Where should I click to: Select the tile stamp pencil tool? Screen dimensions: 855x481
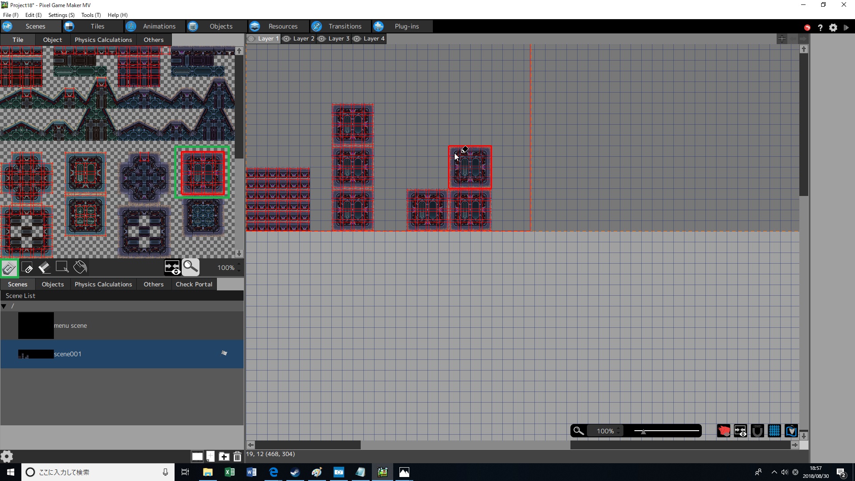pos(9,268)
